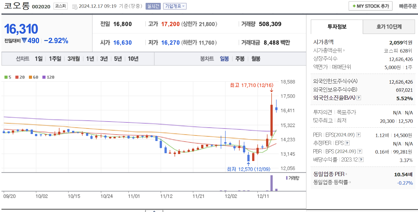Open the PBR/BPS help tooltip icon
The width and height of the screenshot is (418, 212).
tap(359, 151)
